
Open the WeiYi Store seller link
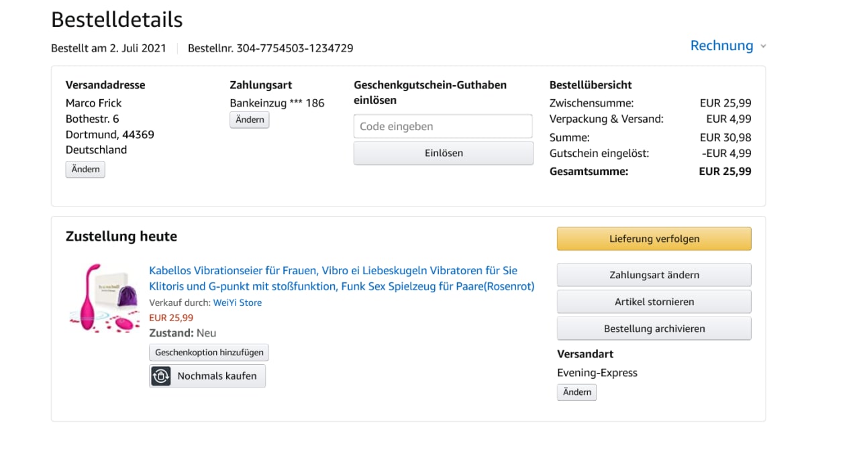pyautogui.click(x=238, y=302)
